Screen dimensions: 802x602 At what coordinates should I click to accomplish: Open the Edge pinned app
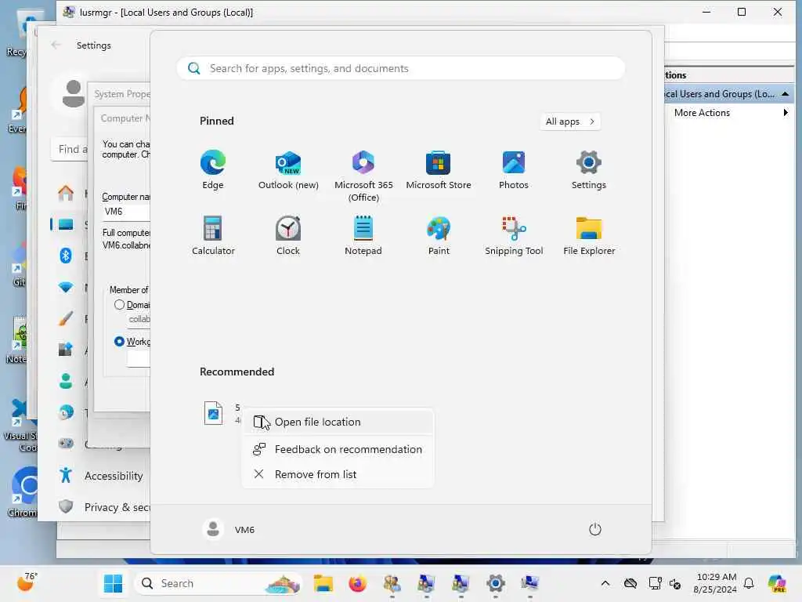point(213,170)
